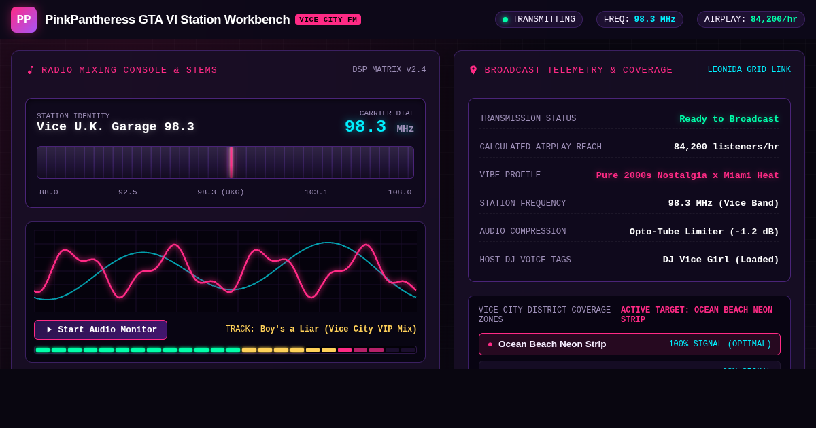Click the 108.0 dial tick label

coord(400,192)
